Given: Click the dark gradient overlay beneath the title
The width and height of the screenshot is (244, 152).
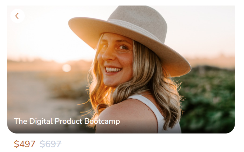Looking at the screenshot, I should [x=51, y=129].
